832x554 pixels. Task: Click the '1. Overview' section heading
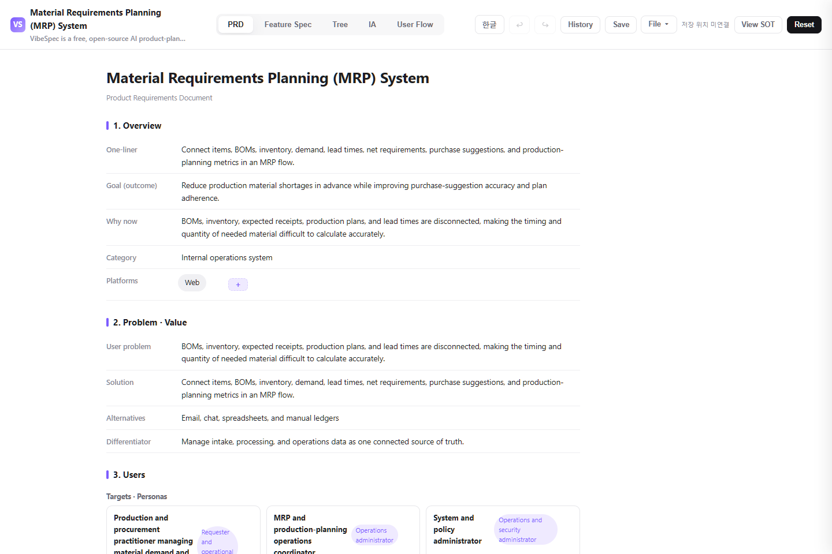(137, 126)
